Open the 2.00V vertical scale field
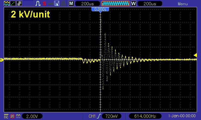Image resolution: width=201 pixels, height=120 pixels. point(32,116)
